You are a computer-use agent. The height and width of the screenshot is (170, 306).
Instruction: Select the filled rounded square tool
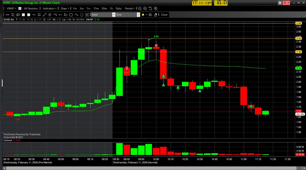(29, 15)
